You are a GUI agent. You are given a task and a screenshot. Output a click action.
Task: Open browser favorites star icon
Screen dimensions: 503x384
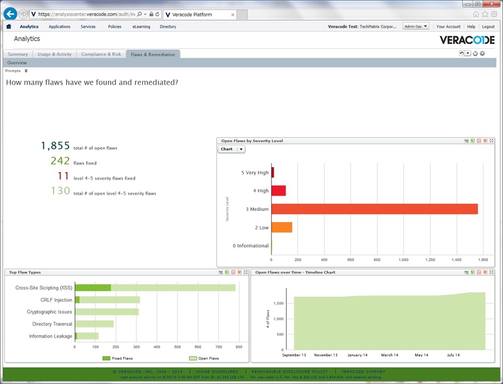tap(485, 14)
